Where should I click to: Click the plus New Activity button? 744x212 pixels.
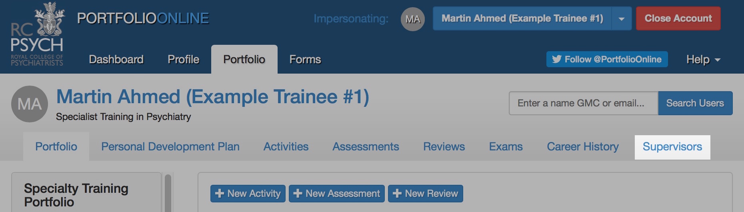pos(248,194)
